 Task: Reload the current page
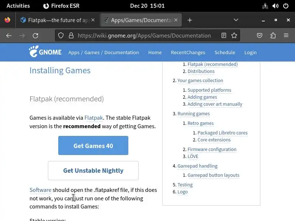(35, 35)
